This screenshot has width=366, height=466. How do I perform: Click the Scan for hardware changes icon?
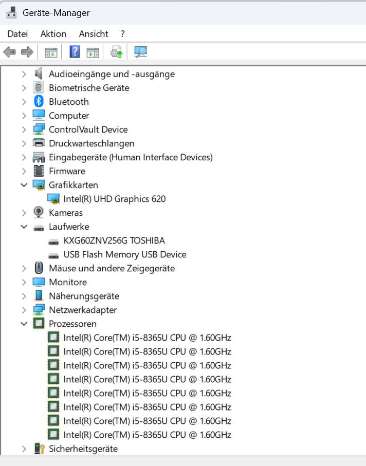point(140,52)
